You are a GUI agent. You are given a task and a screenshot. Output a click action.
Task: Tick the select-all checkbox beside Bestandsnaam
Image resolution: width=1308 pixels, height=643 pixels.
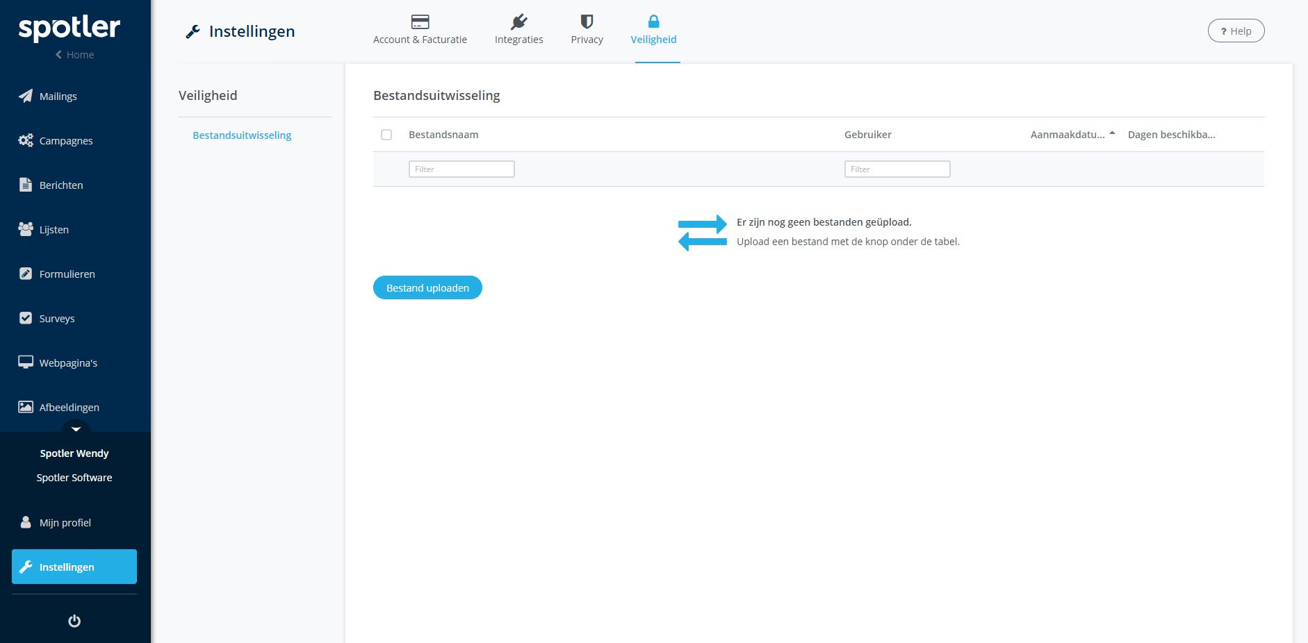point(386,135)
